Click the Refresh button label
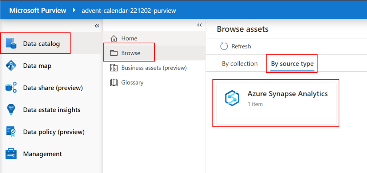Viewport: 367px width, 173px height. 241,46
